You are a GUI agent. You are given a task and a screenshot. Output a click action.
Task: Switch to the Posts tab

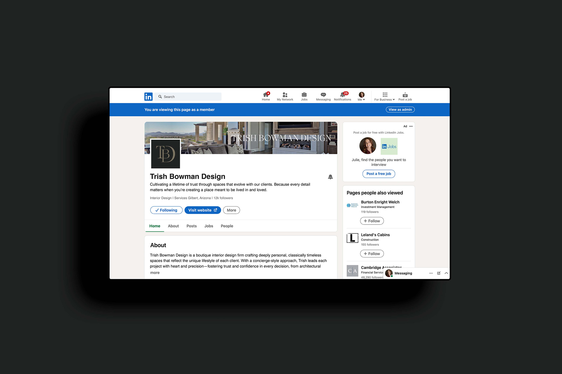pos(192,226)
